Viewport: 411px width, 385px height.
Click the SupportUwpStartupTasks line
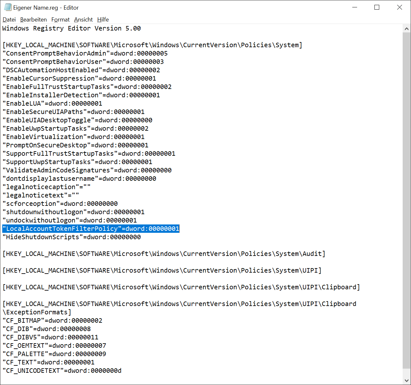click(x=77, y=162)
